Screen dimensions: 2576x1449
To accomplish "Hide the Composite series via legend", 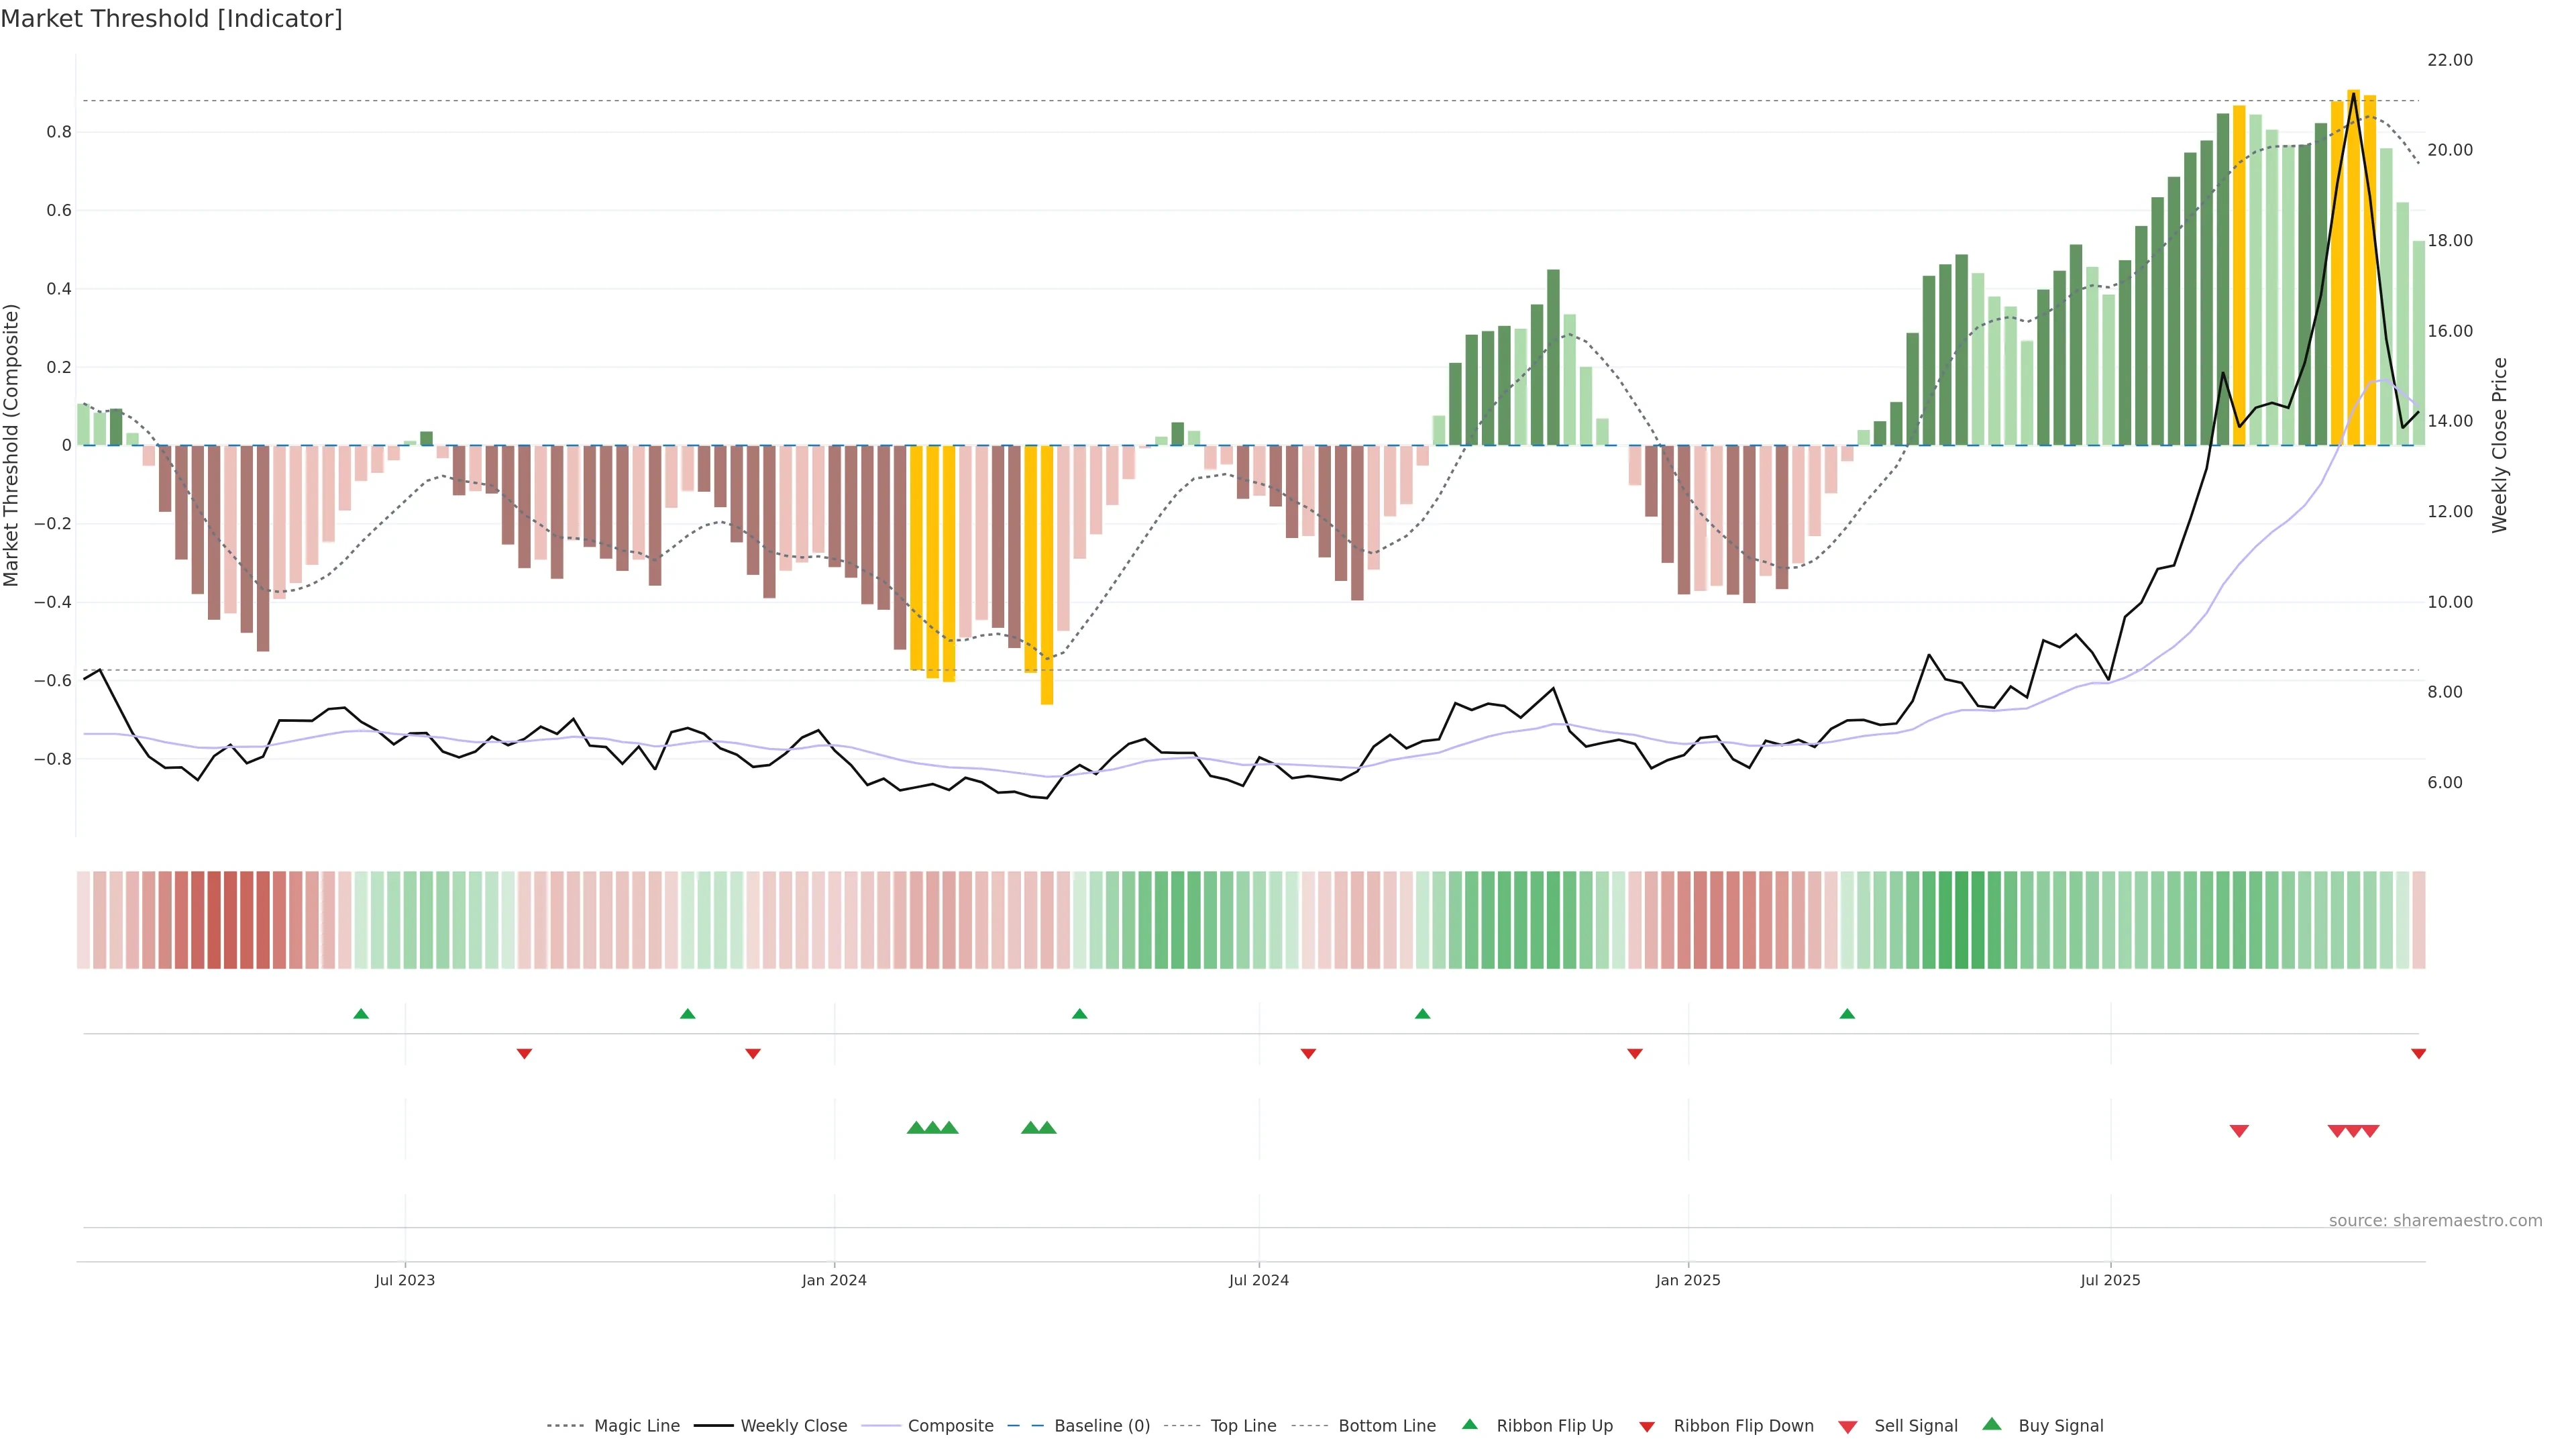I will [x=950, y=1426].
